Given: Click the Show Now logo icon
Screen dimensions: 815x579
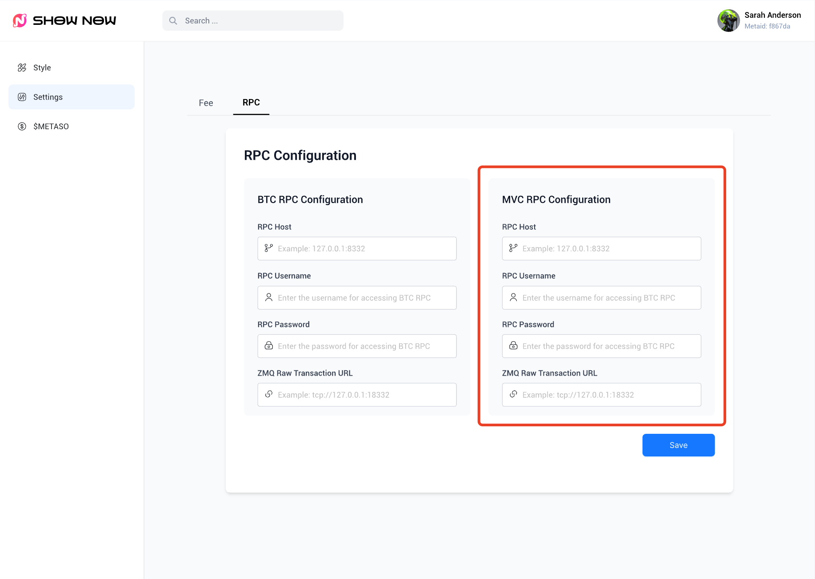Looking at the screenshot, I should click(20, 20).
